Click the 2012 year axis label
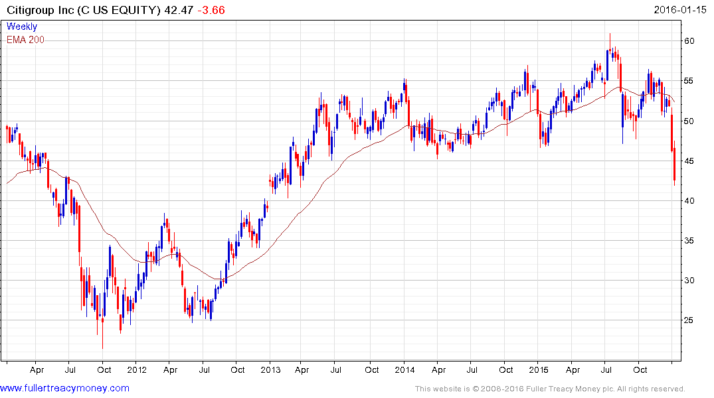The image size is (714, 398). click(x=137, y=369)
